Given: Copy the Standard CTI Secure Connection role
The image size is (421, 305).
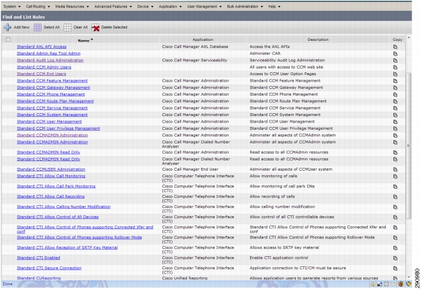Looking at the screenshot, I should tap(395, 269).
